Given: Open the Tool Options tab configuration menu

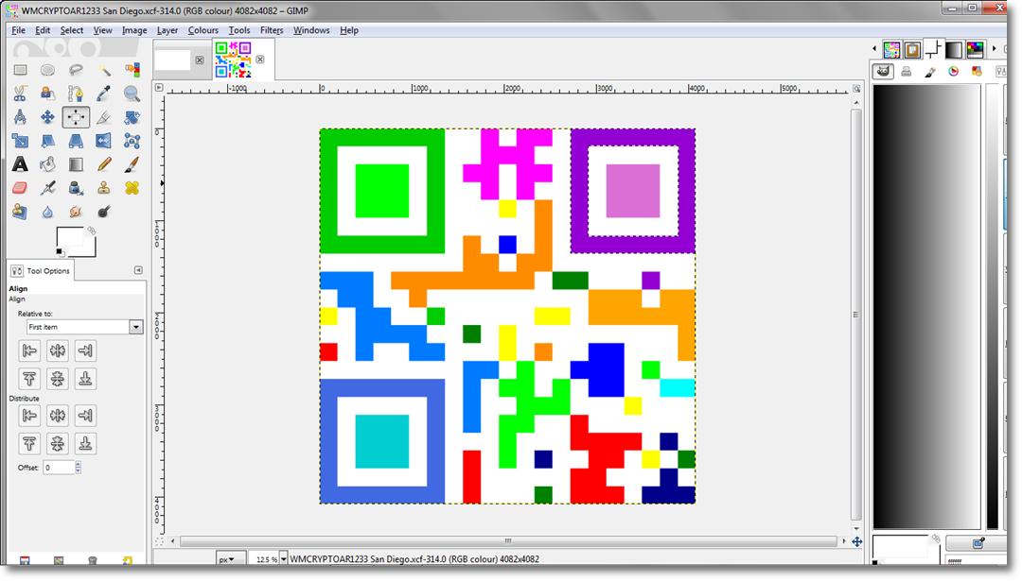Looking at the screenshot, I should 138,270.
